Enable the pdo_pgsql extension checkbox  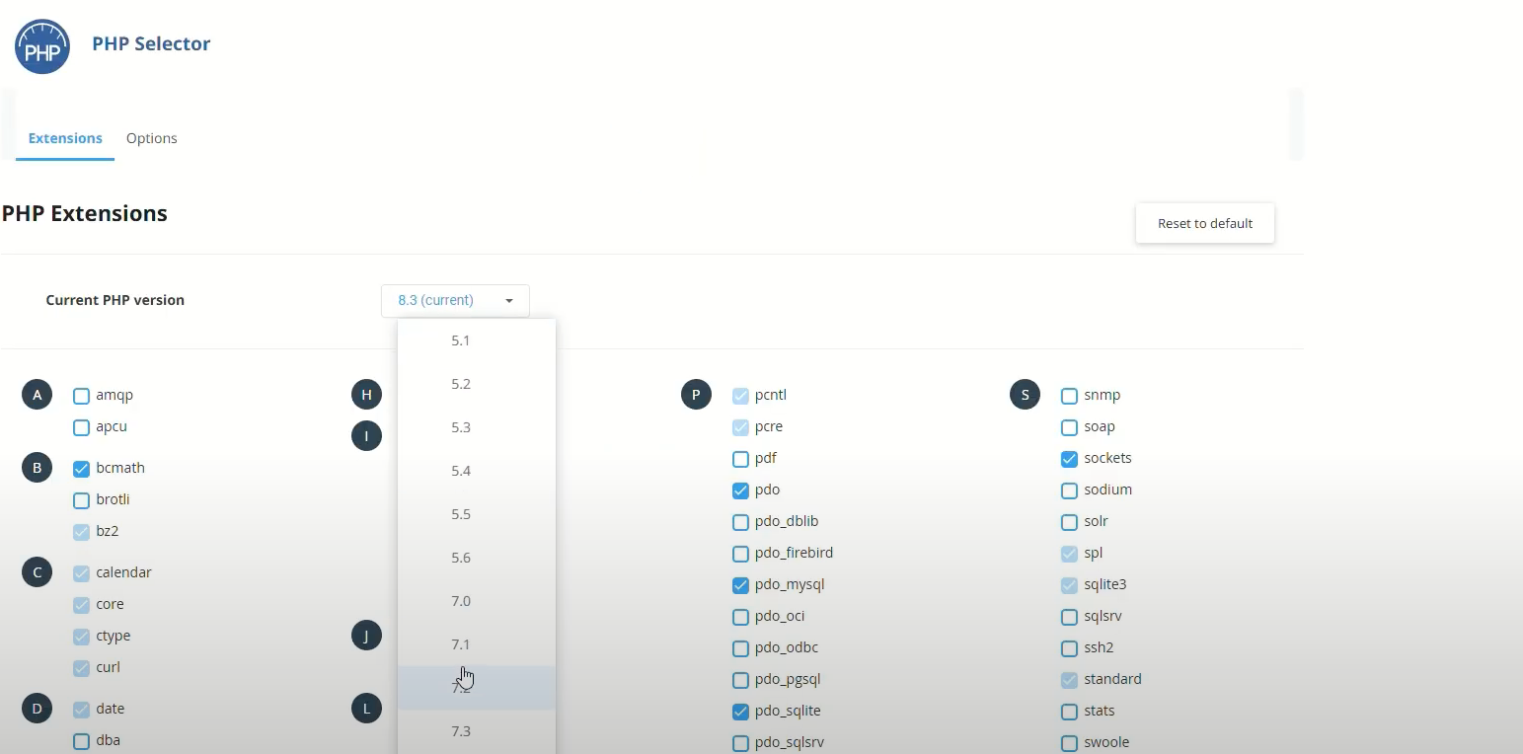741,680
